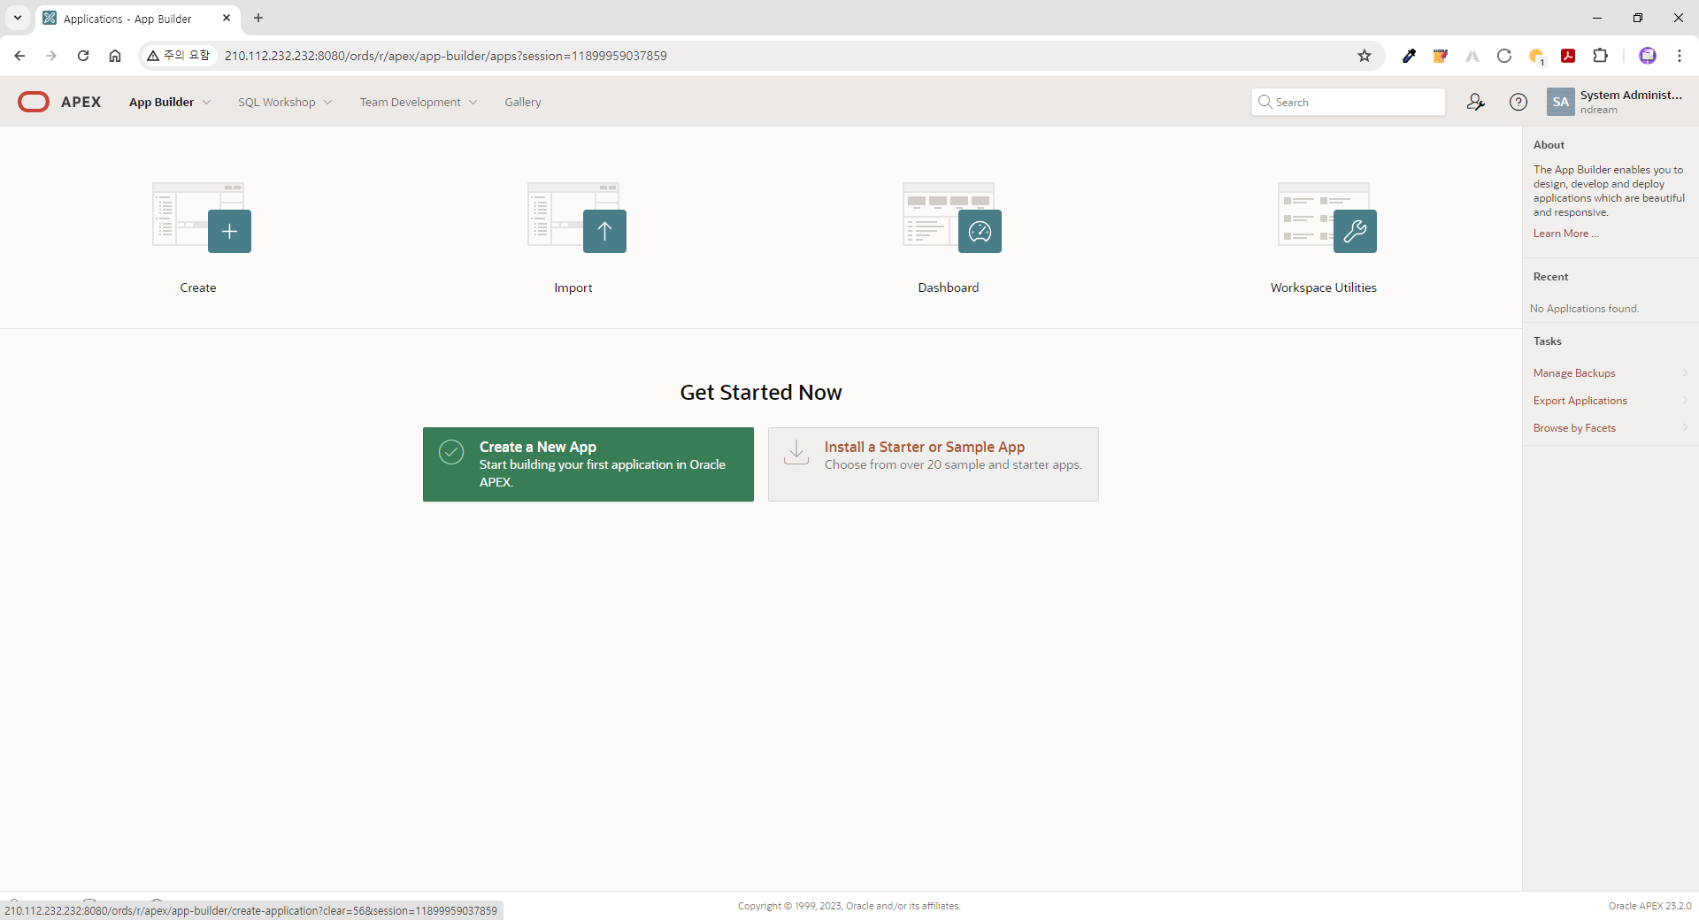
Task: Open the System Administrator user menu
Action: click(1617, 102)
